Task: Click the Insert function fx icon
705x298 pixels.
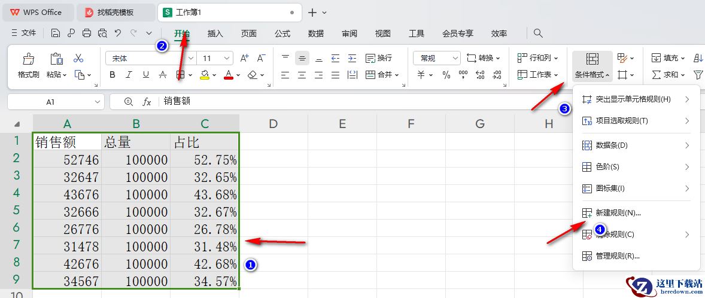Action: pyautogui.click(x=147, y=102)
